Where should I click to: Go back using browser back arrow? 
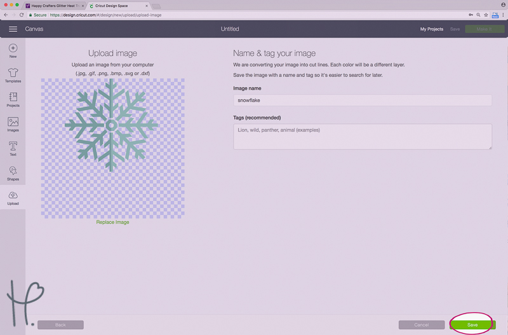tap(6, 15)
